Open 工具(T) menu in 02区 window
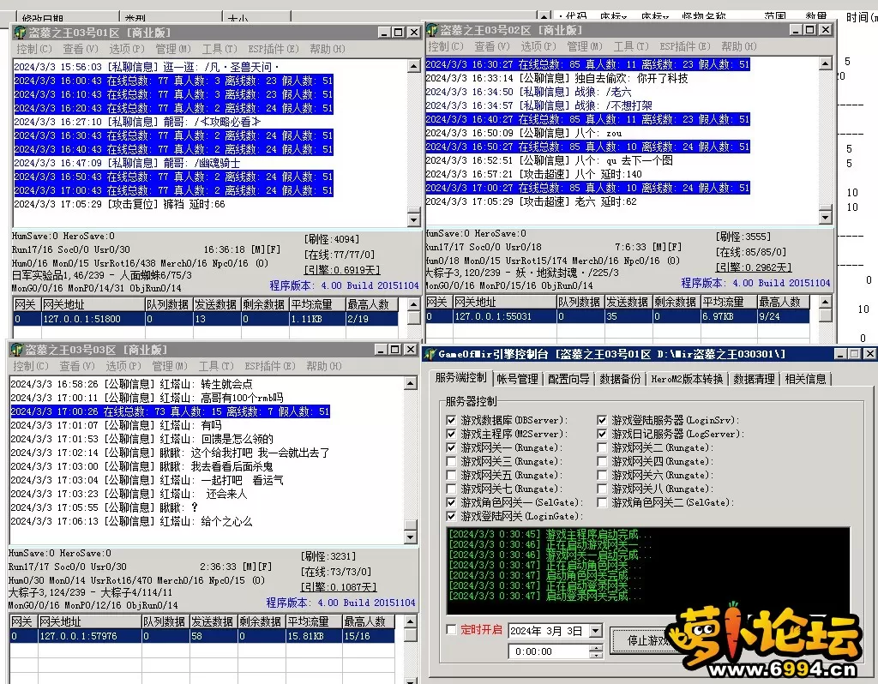The height and width of the screenshot is (684, 878). pos(631,46)
